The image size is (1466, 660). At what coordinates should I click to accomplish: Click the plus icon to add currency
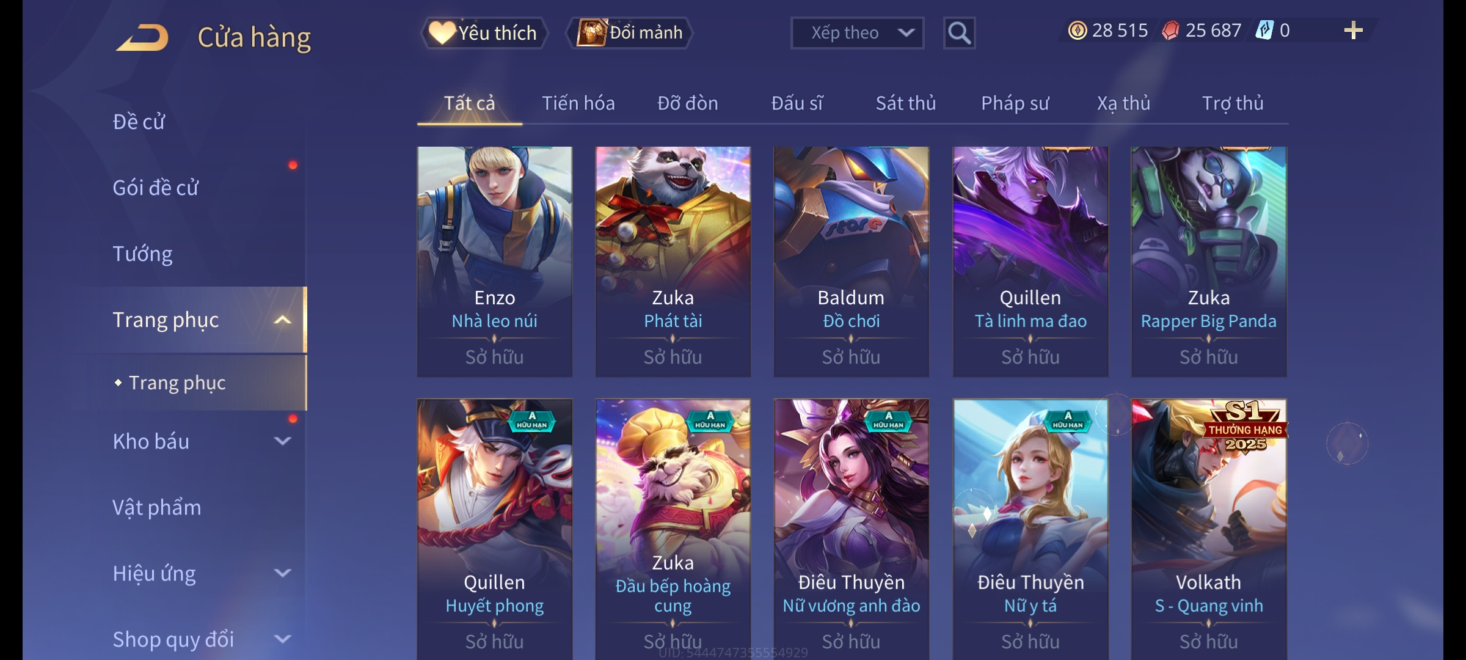(1354, 31)
